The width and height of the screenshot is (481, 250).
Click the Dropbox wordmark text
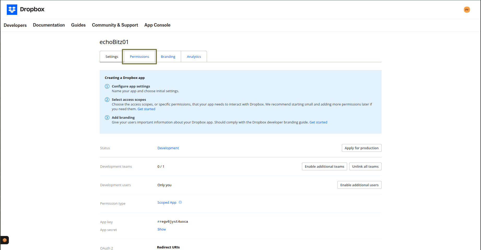32,9
